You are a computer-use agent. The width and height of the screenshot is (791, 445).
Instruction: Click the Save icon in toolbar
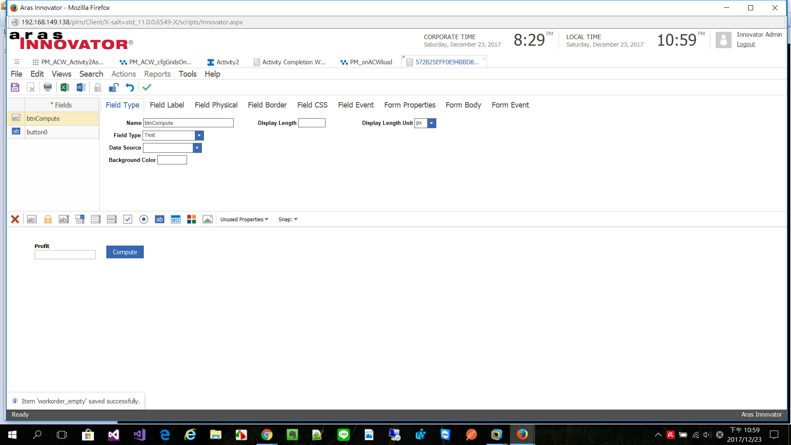pyautogui.click(x=15, y=87)
